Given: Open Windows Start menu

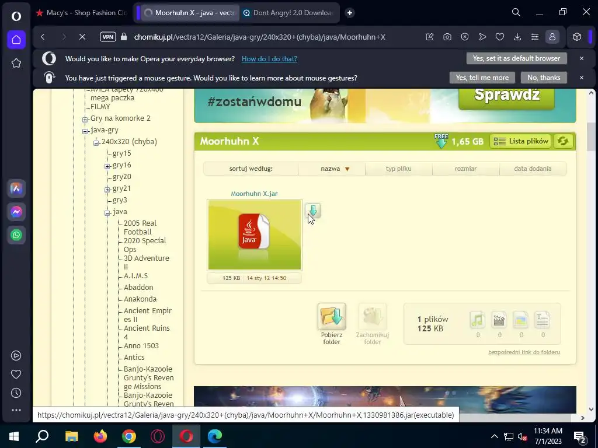Looking at the screenshot, I should (14, 436).
